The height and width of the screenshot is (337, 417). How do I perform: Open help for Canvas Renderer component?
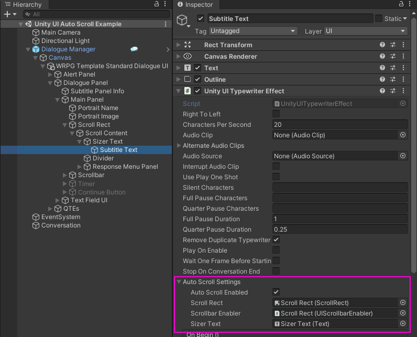tap(382, 56)
